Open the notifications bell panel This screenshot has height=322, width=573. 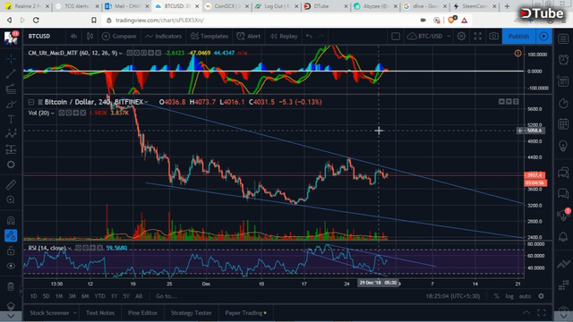click(563, 236)
